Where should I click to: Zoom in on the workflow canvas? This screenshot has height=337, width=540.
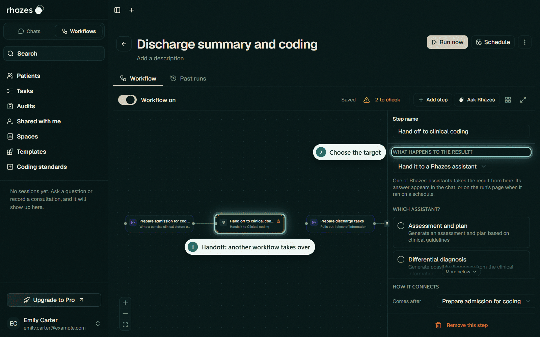pyautogui.click(x=125, y=303)
